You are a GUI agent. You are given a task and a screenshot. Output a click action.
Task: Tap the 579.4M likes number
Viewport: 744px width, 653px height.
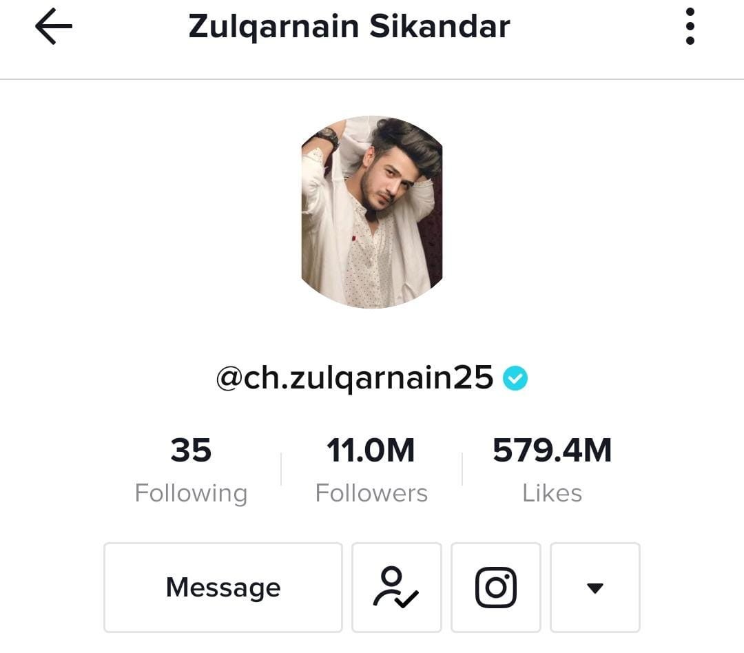point(552,450)
